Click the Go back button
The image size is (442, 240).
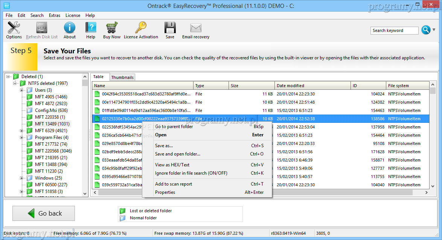44,213
